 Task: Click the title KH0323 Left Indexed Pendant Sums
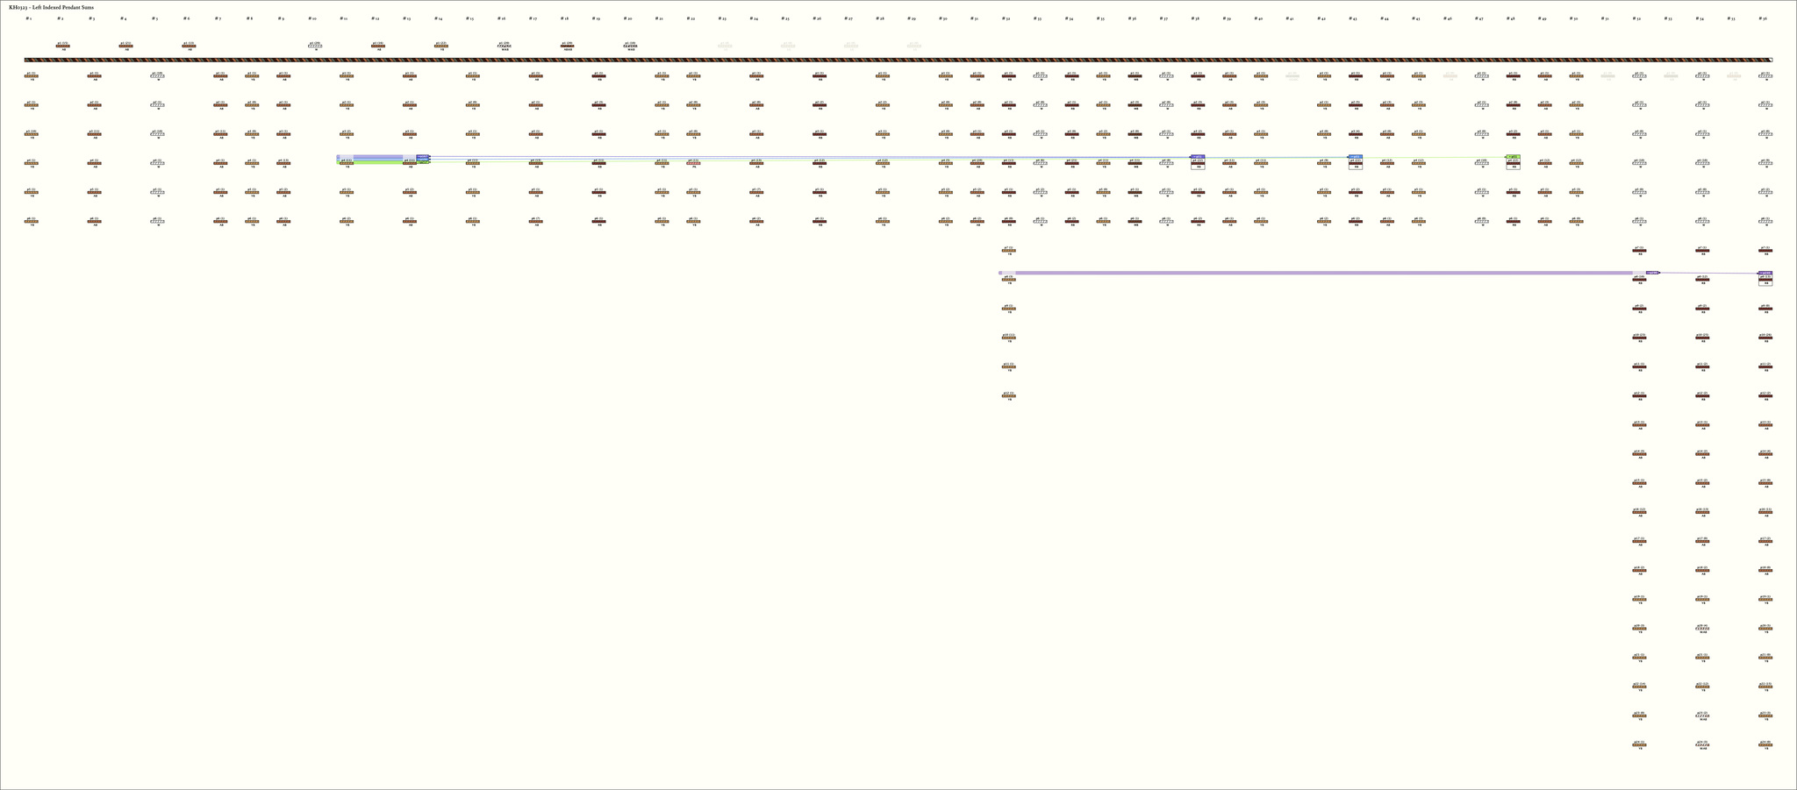(51, 7)
